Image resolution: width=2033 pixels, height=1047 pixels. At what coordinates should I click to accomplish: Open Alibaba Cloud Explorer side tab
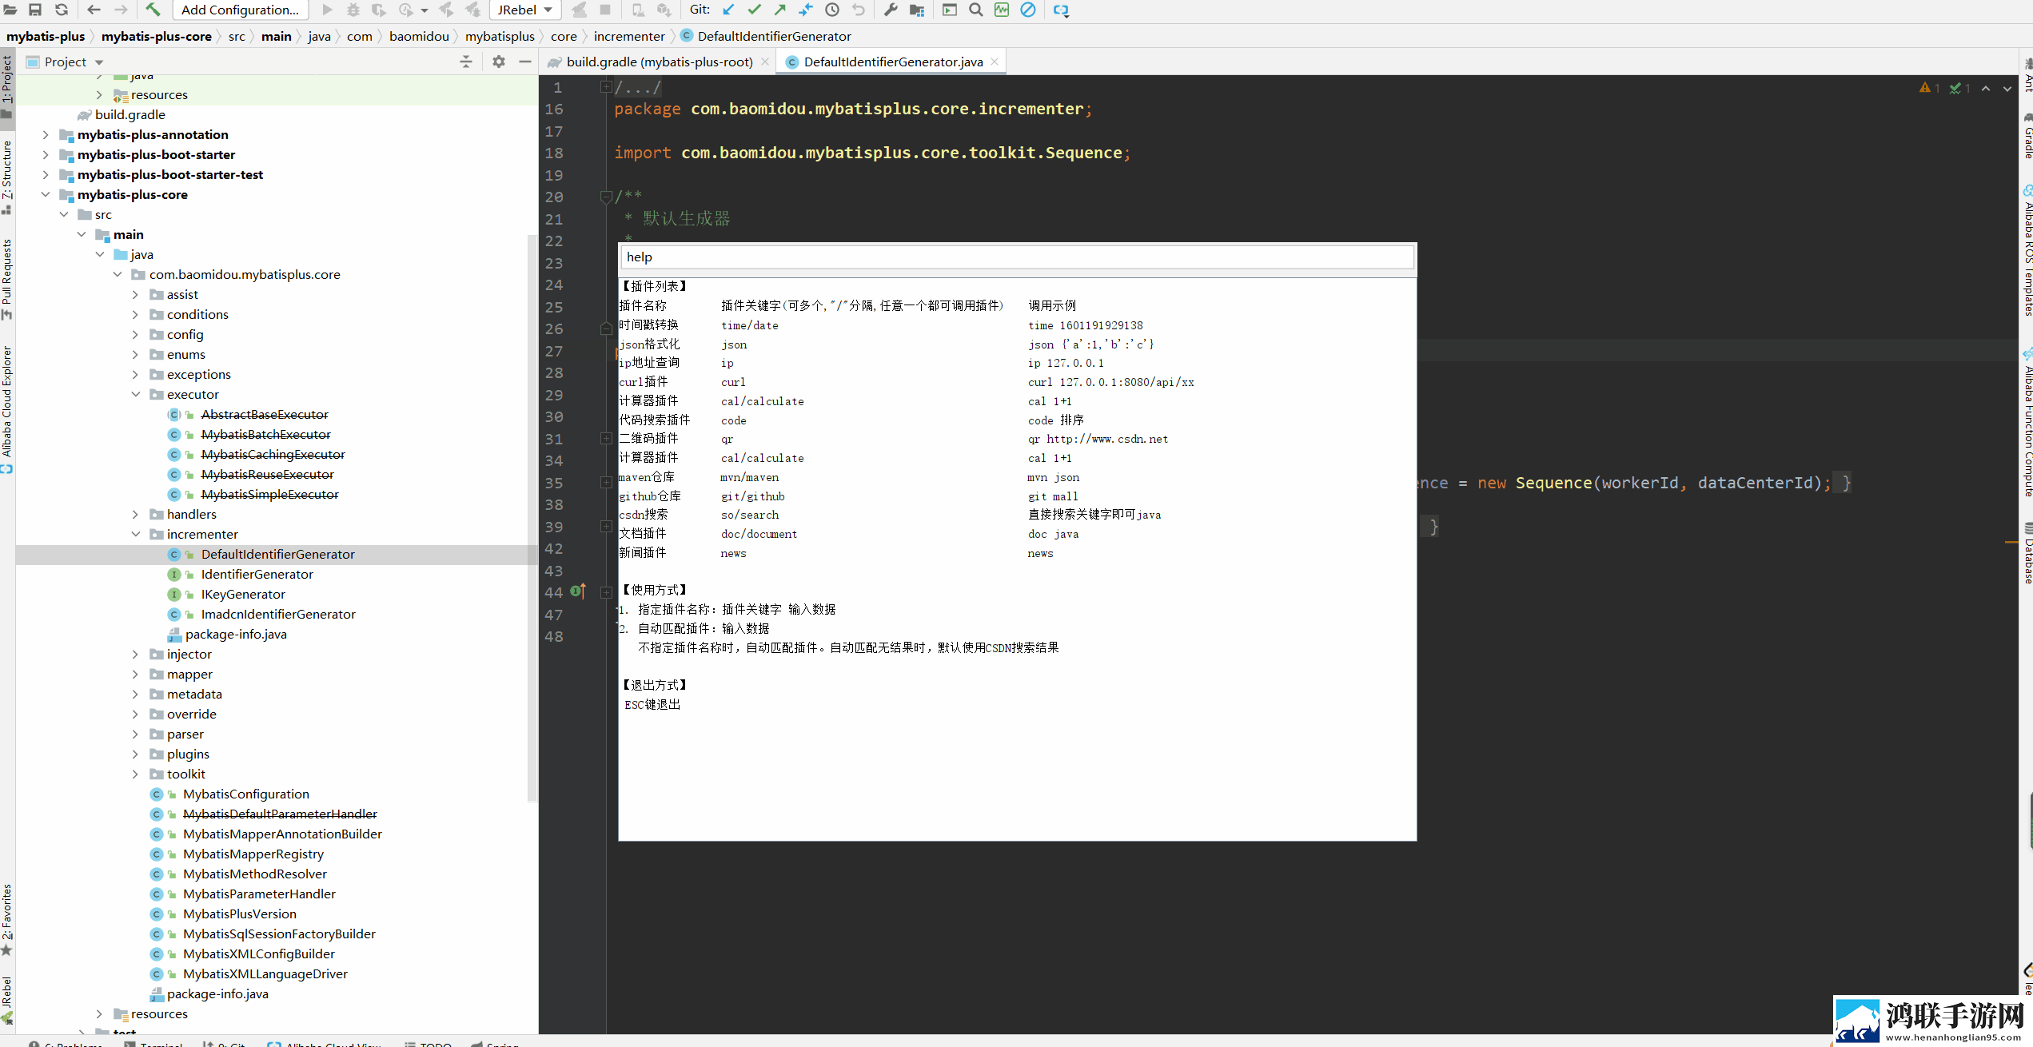pos(7,409)
